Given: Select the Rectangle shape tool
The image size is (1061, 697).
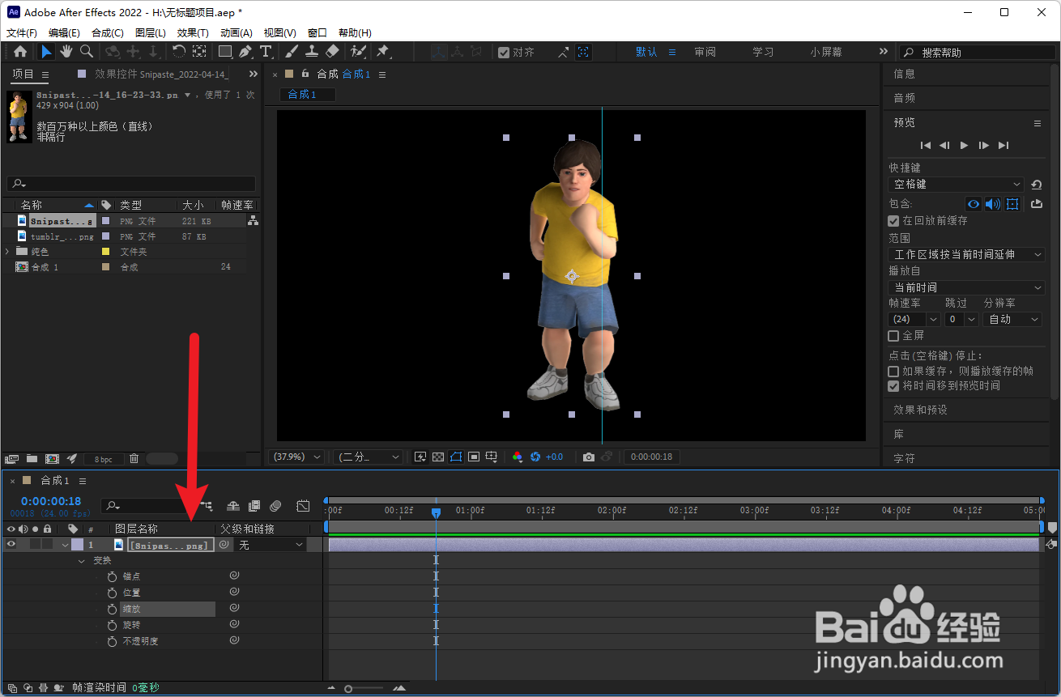Looking at the screenshot, I should pos(225,51).
